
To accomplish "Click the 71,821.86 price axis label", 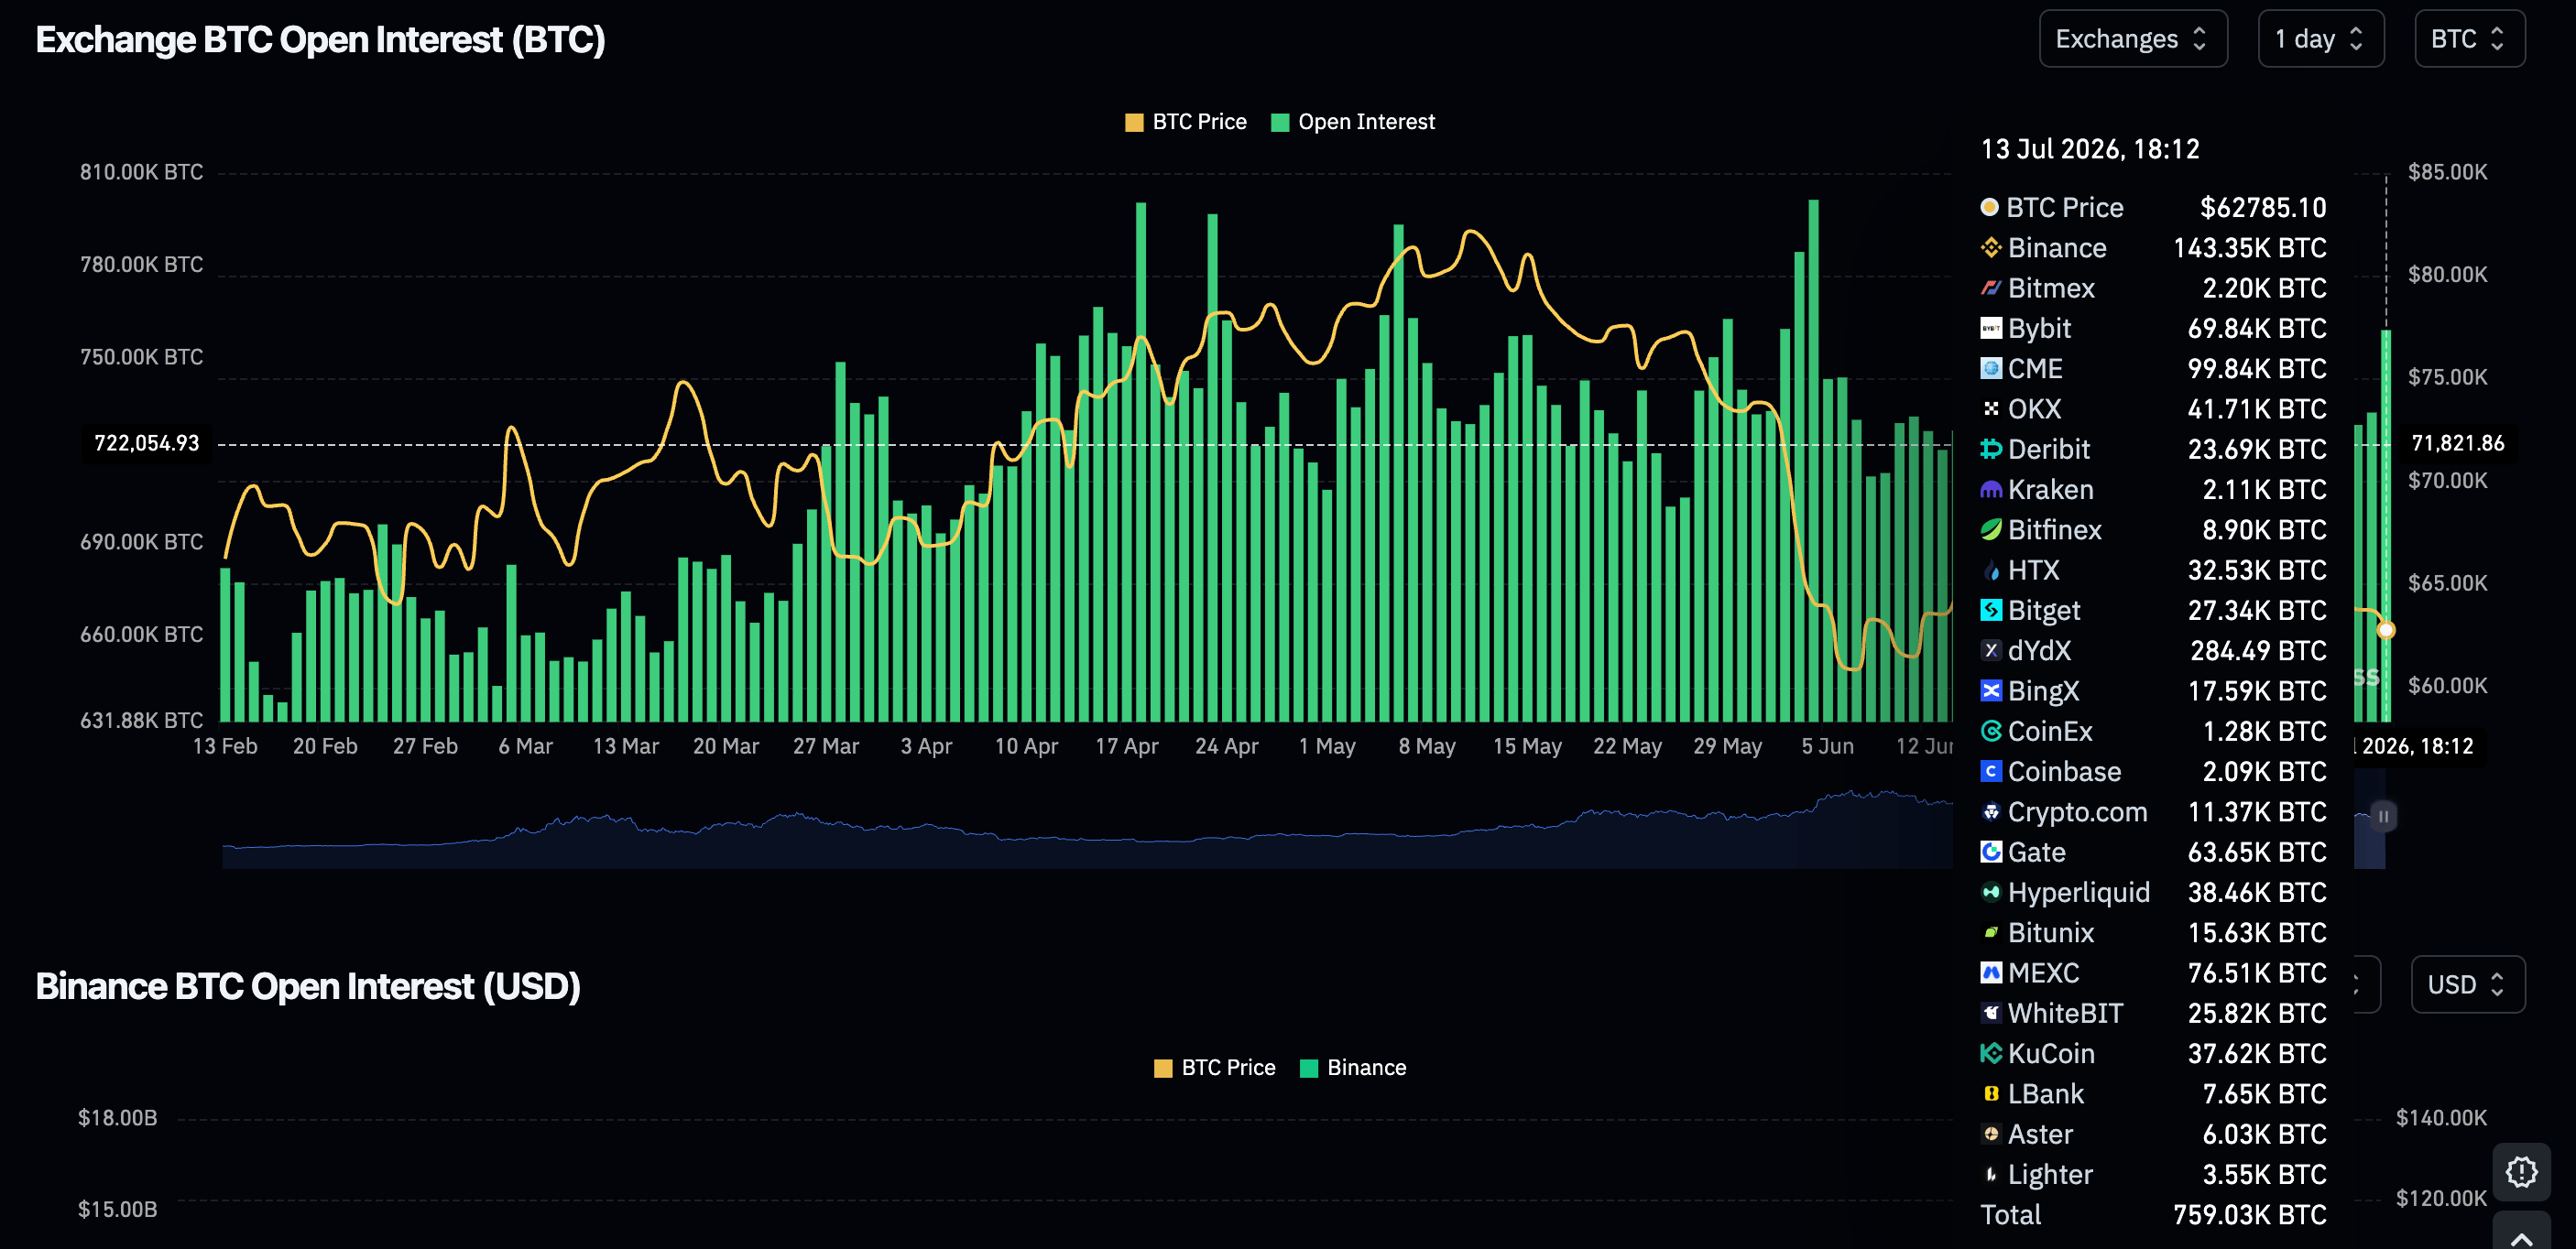I will click(2457, 442).
